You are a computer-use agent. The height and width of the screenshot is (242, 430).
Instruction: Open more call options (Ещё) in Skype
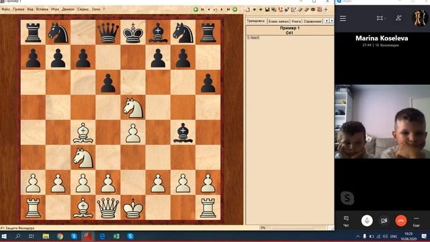(x=417, y=221)
